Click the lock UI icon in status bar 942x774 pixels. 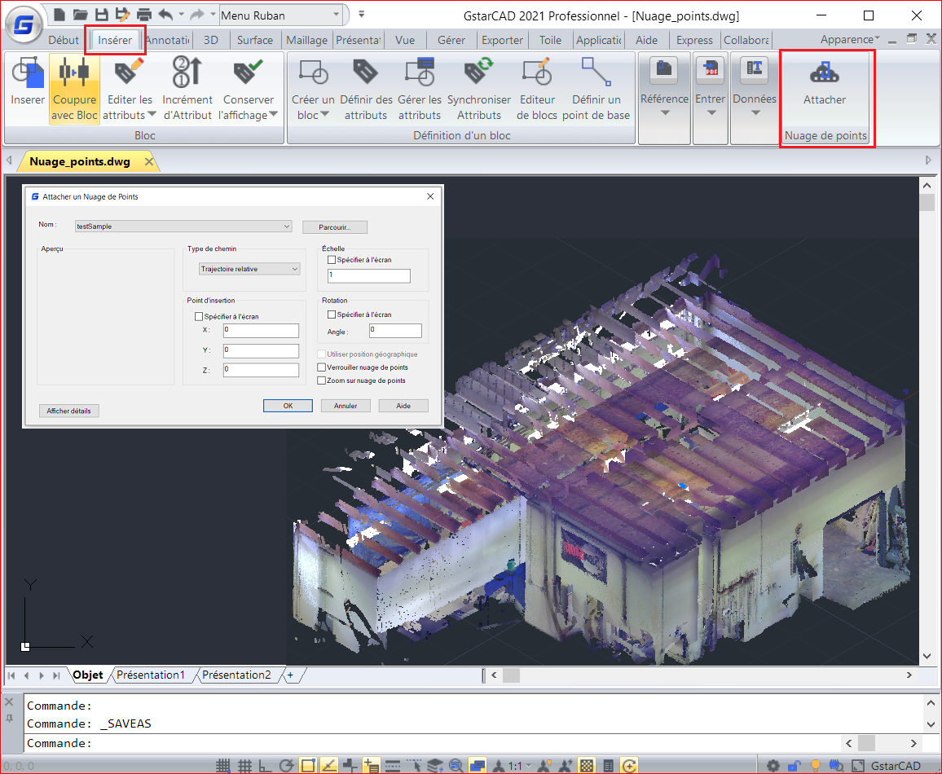pos(795,766)
